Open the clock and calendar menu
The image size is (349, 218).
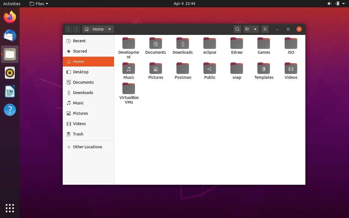[185, 4]
